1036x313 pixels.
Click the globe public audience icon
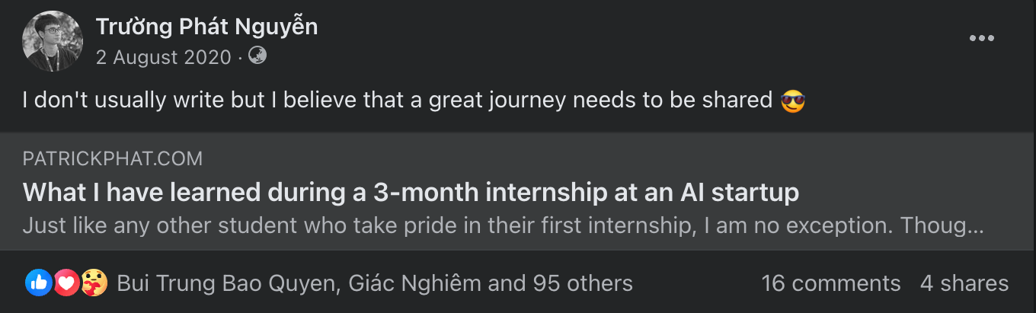tap(257, 56)
